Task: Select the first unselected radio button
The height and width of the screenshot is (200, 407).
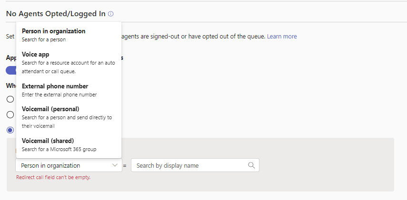Action: point(10,99)
